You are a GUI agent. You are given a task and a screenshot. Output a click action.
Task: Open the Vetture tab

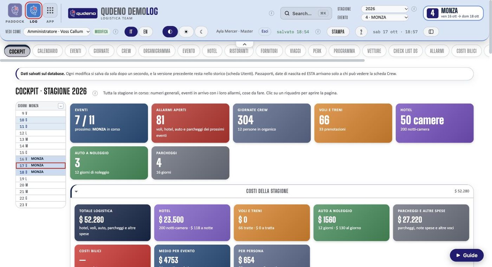click(374, 51)
